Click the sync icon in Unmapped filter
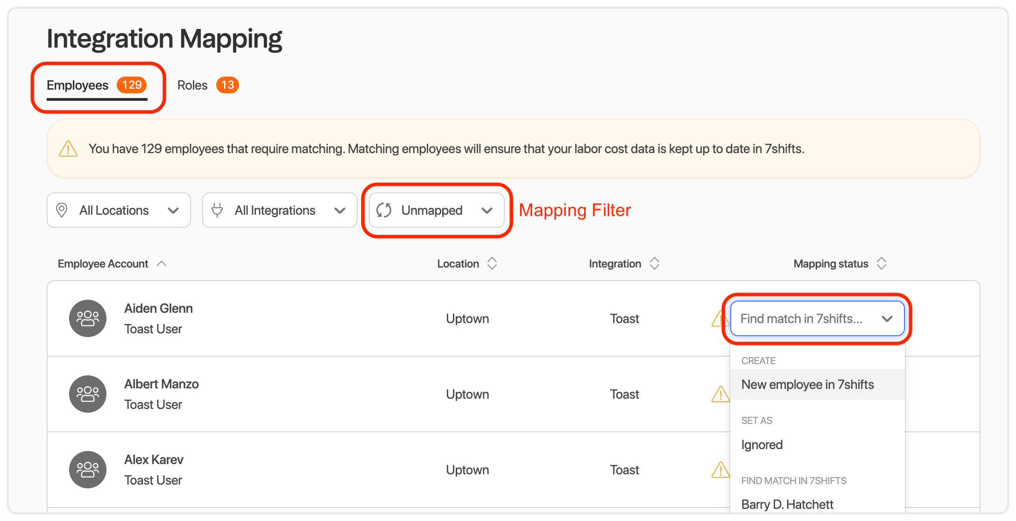1016x521 pixels. click(x=384, y=210)
